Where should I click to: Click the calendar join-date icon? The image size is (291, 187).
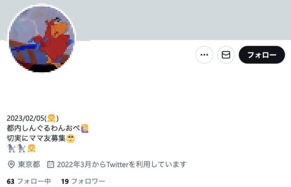[51, 164]
